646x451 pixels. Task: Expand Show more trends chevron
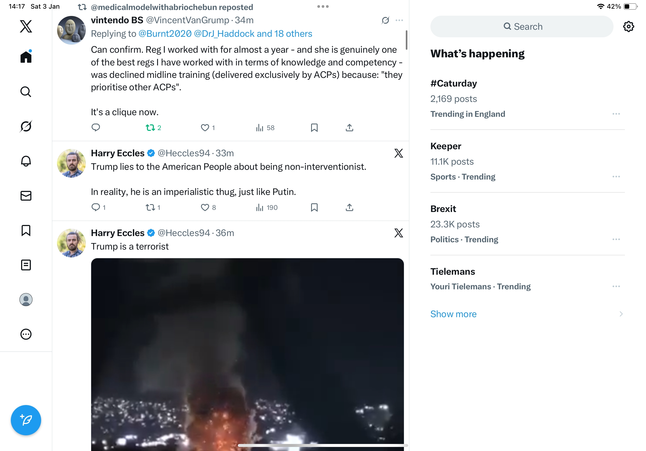click(x=621, y=314)
